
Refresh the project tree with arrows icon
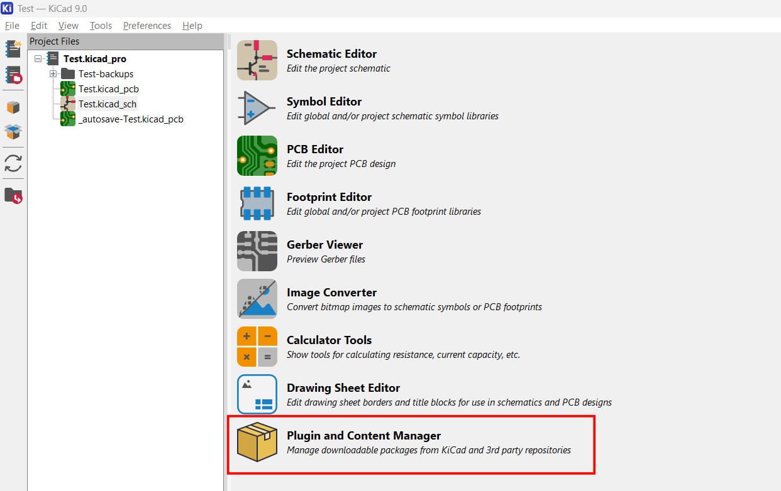coord(13,163)
